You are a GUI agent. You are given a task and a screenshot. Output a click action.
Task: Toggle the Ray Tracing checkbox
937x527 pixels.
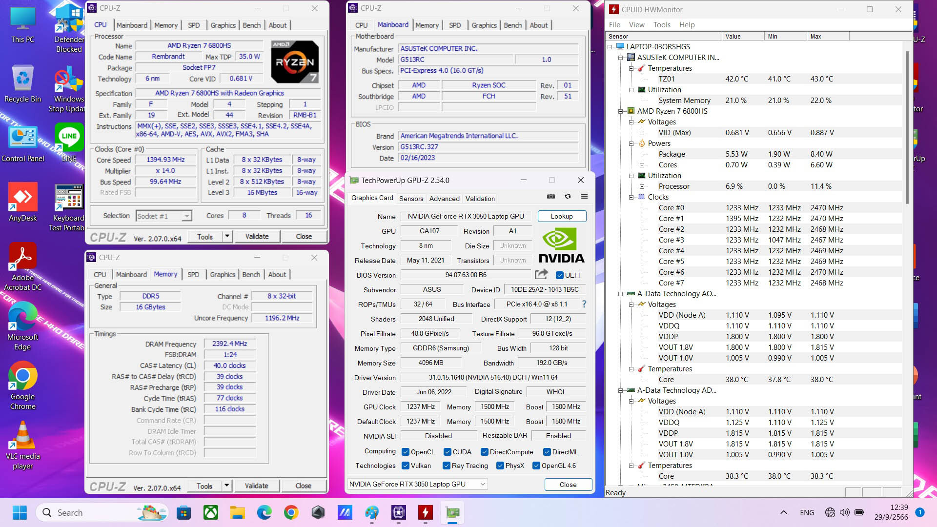tap(446, 466)
